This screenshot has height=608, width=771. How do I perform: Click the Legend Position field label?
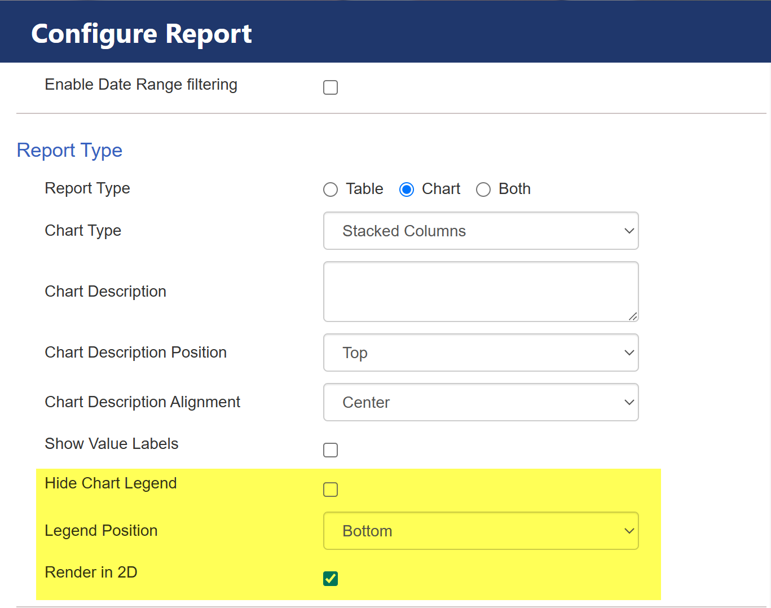click(101, 531)
